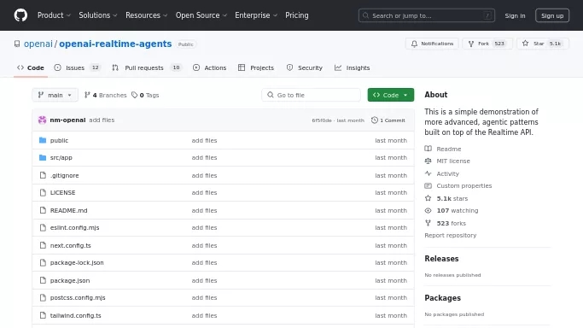583x328 pixels.
Task: Open the main branch selector dropdown
Action: pos(55,95)
